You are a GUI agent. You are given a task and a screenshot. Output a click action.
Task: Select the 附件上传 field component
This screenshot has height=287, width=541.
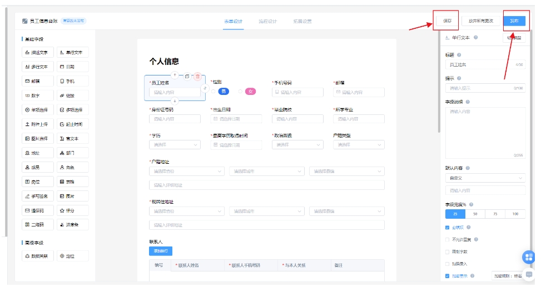37,124
